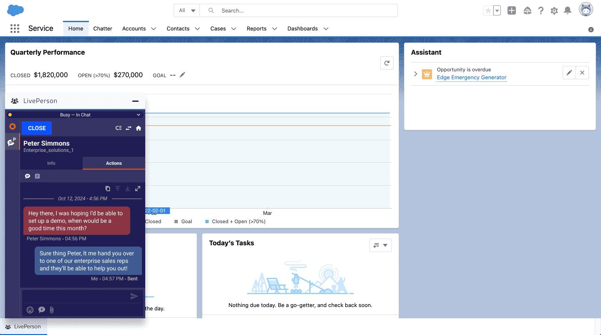Go to the Chatter tab

pyautogui.click(x=103, y=28)
